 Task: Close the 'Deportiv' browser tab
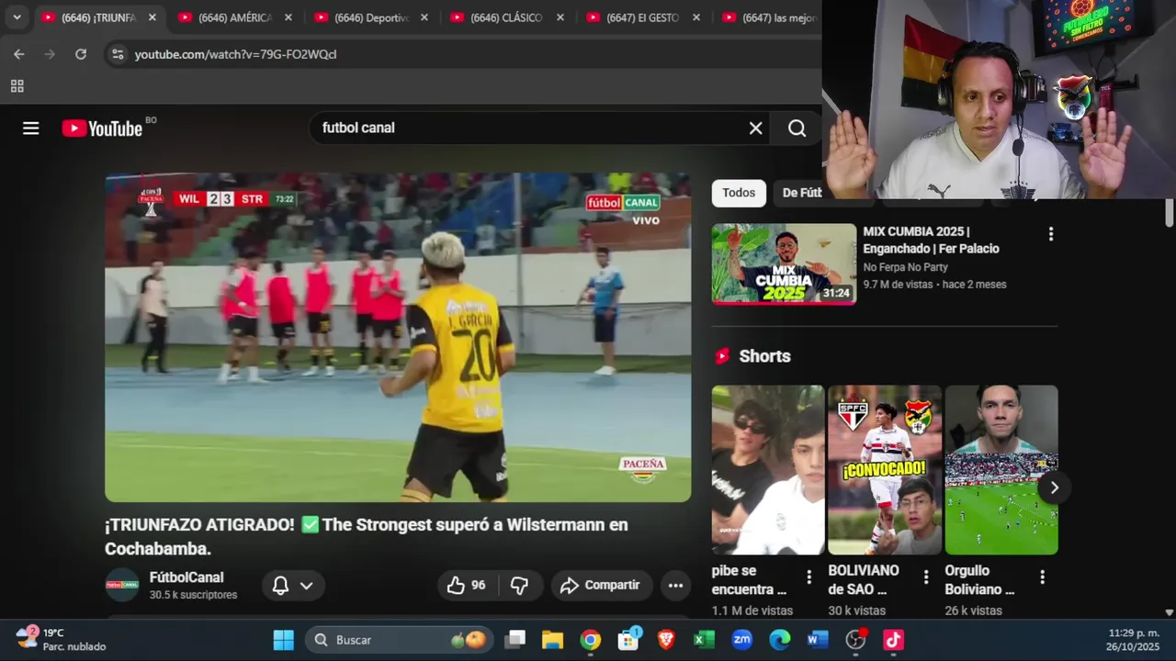tap(424, 17)
